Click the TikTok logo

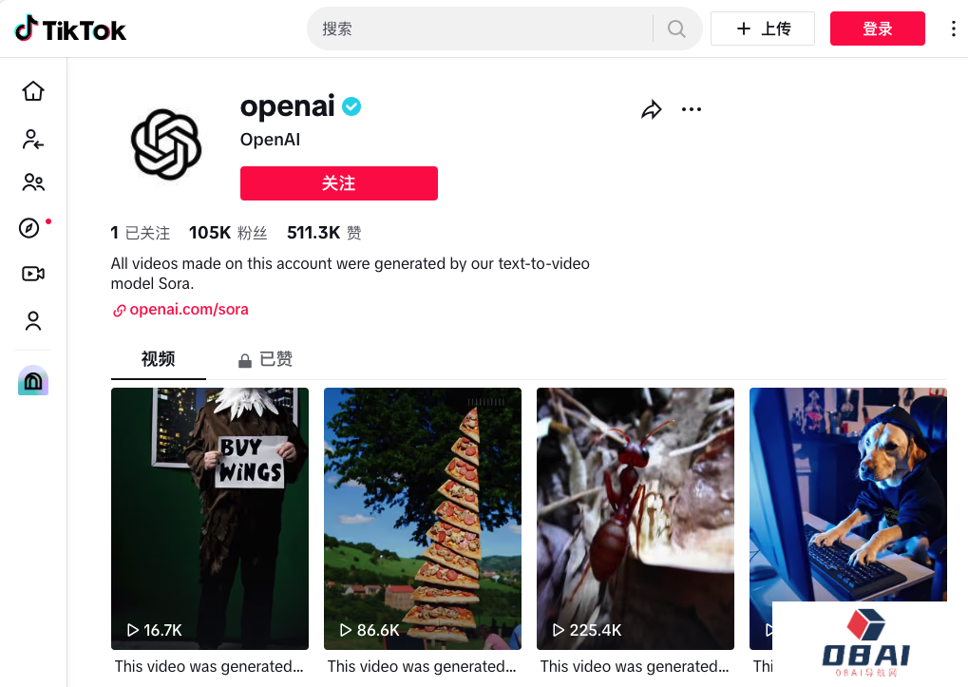(70, 29)
